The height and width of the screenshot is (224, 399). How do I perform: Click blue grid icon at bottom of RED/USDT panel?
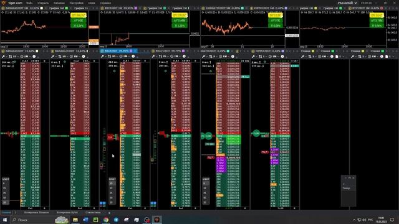tap(153, 203)
